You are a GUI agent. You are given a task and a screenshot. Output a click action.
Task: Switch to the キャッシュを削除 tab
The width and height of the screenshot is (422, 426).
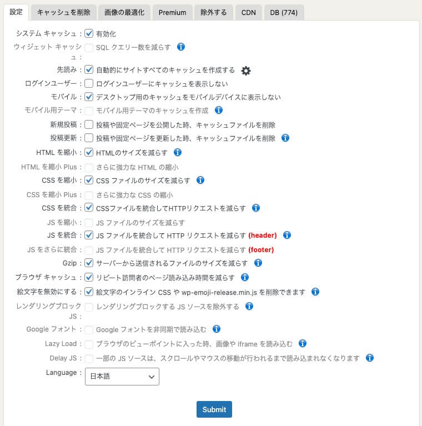(x=63, y=13)
